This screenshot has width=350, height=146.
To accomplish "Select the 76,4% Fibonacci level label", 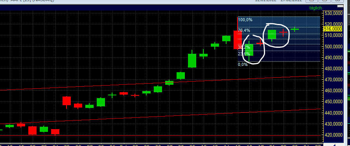I will tap(244, 30).
